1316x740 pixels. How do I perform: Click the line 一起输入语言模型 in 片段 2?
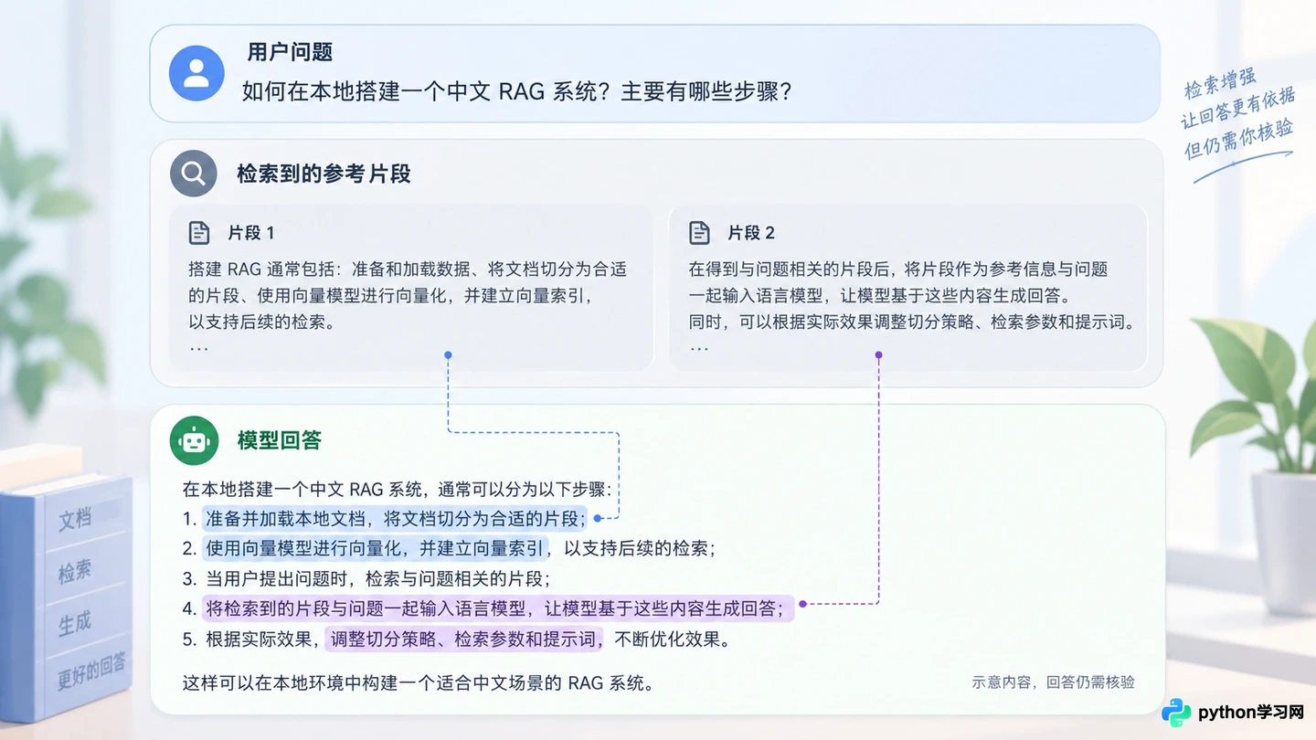tap(879, 296)
